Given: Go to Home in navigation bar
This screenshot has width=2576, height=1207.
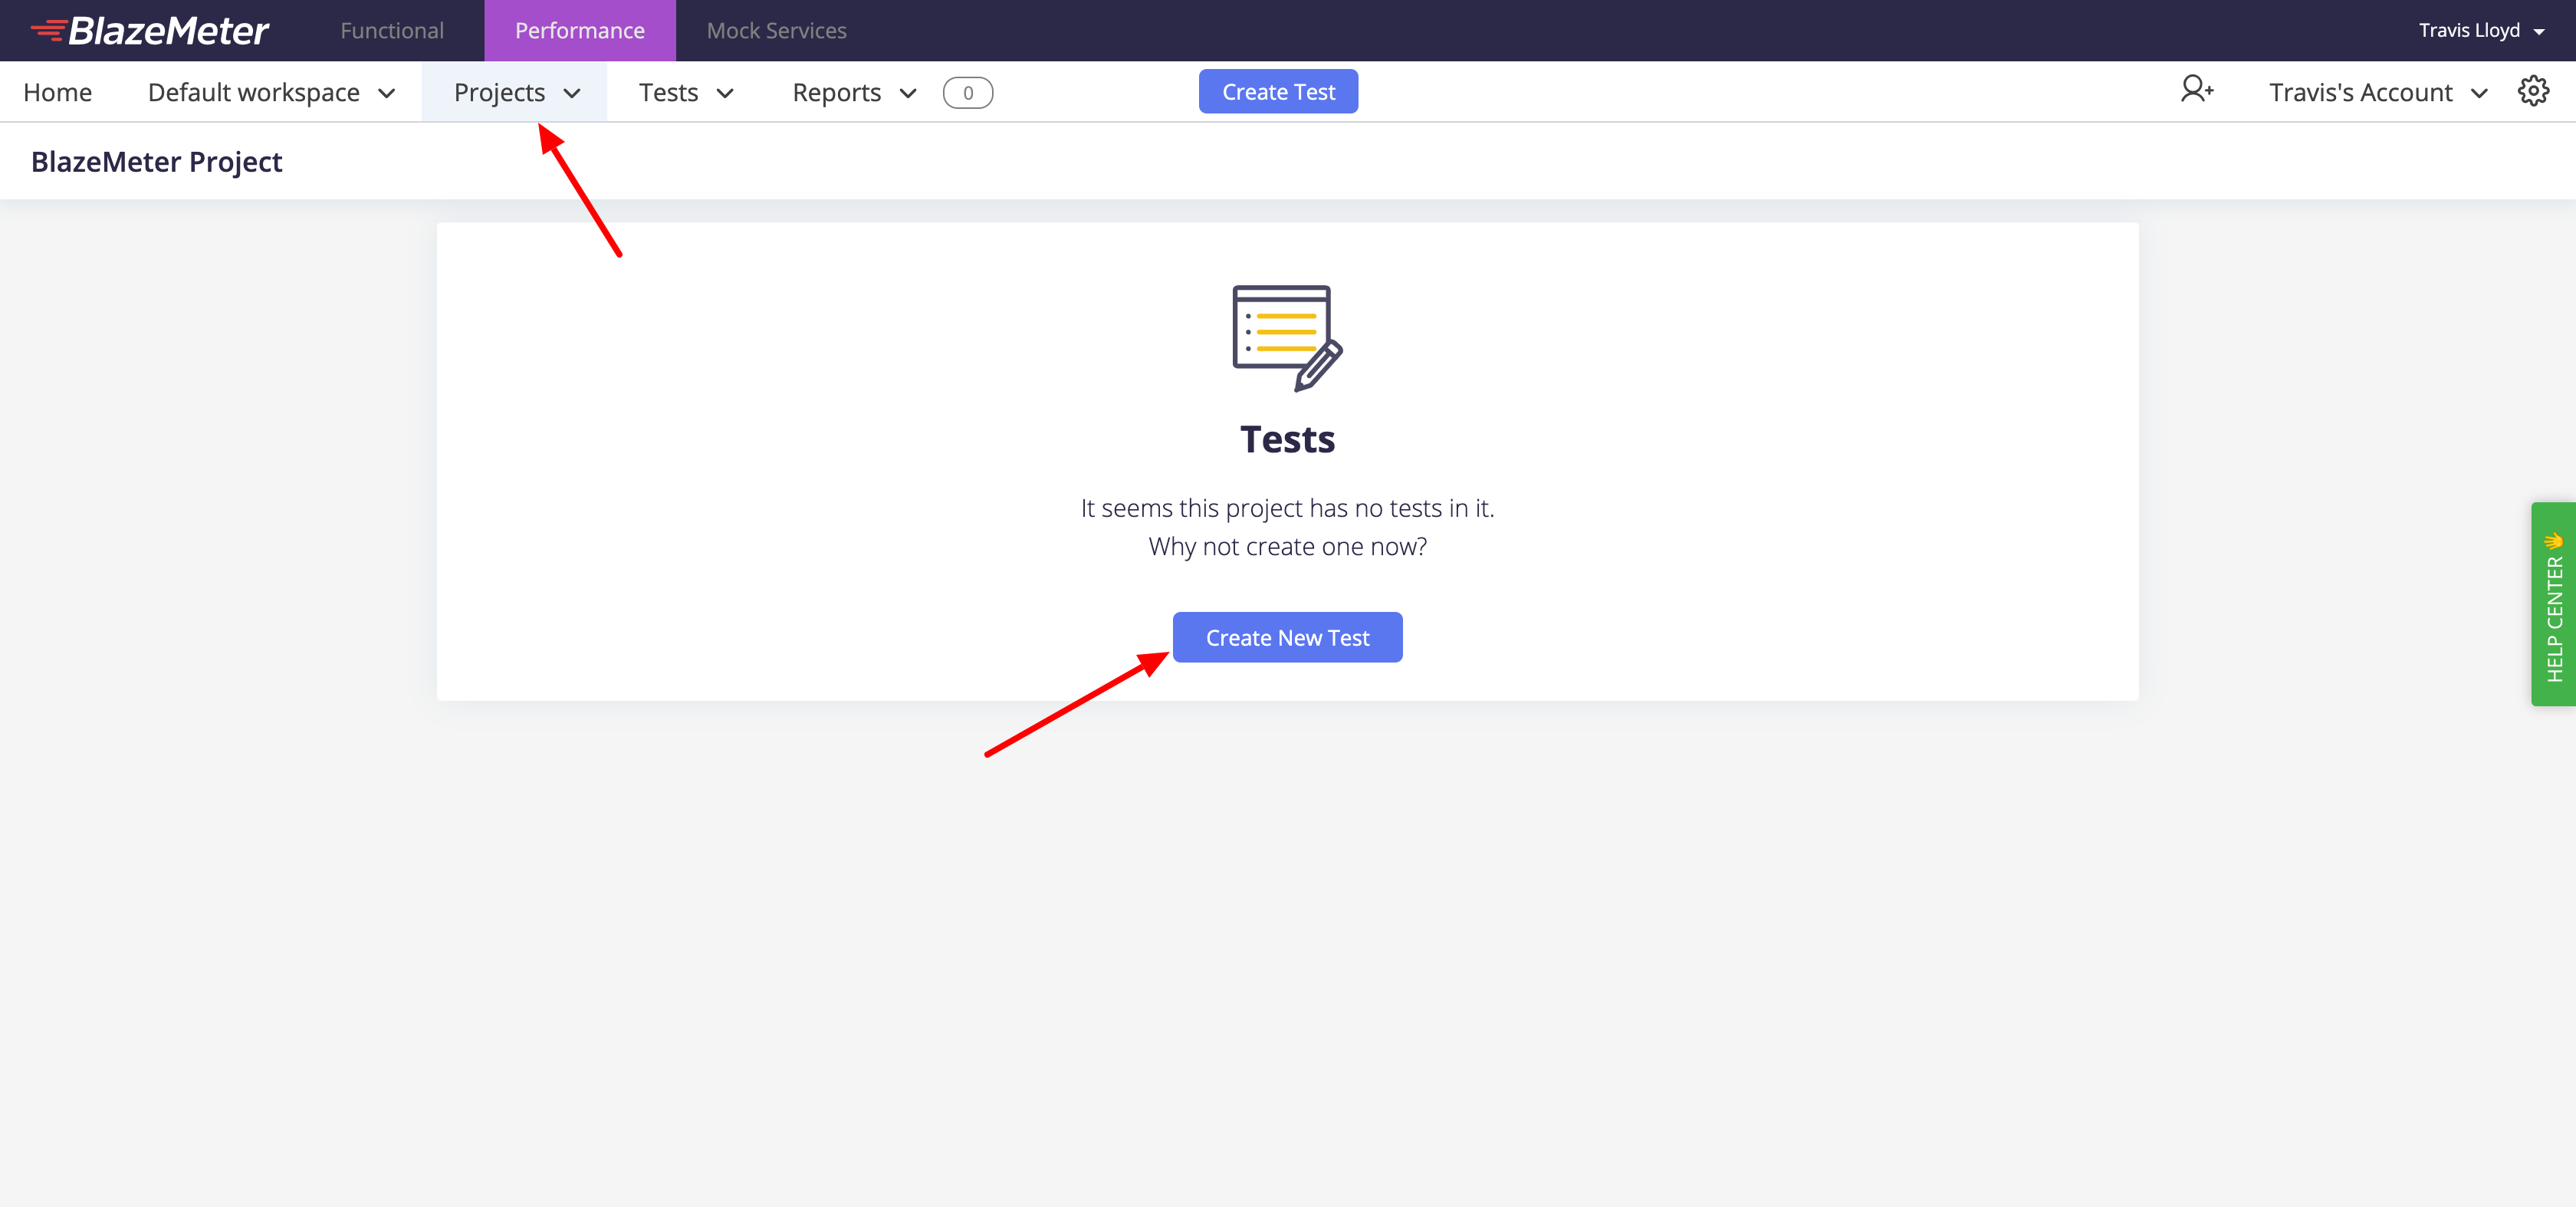Looking at the screenshot, I should (x=58, y=93).
